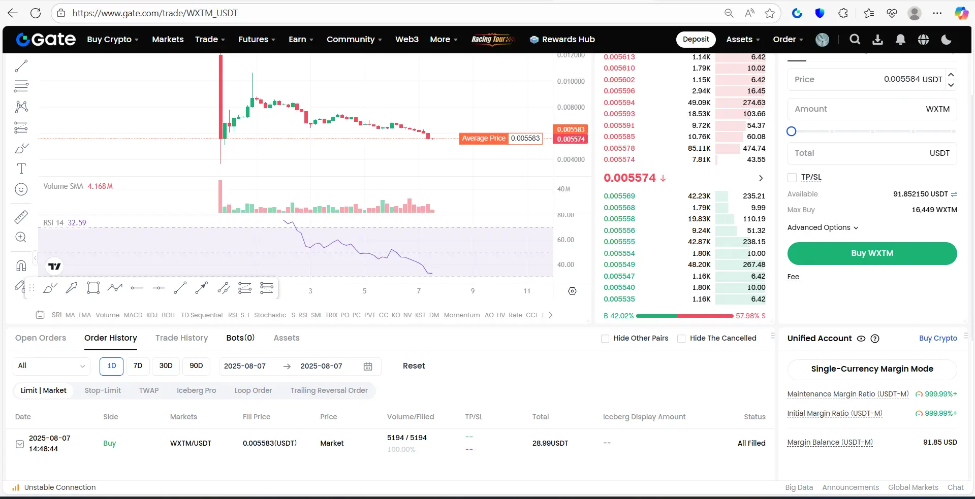This screenshot has height=499, width=975.
Task: Select the 90D time filter
Action: [x=196, y=366]
